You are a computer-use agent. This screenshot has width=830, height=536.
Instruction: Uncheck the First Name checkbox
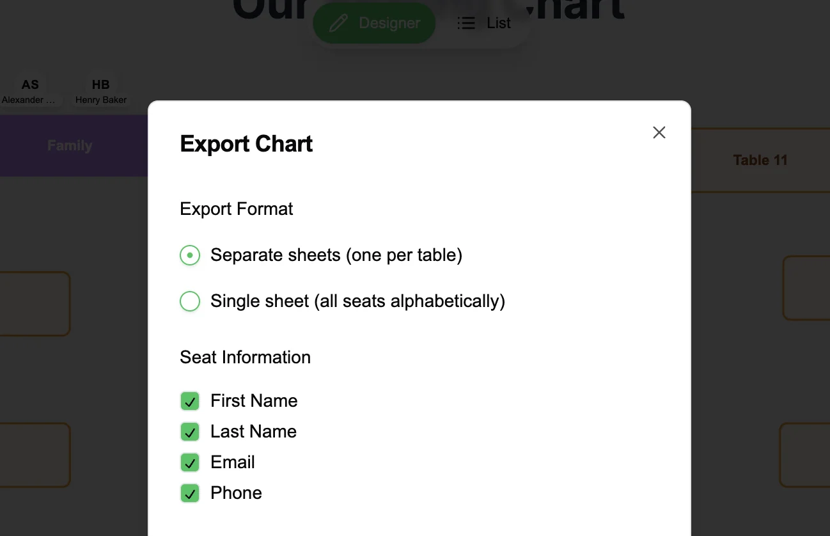point(190,401)
